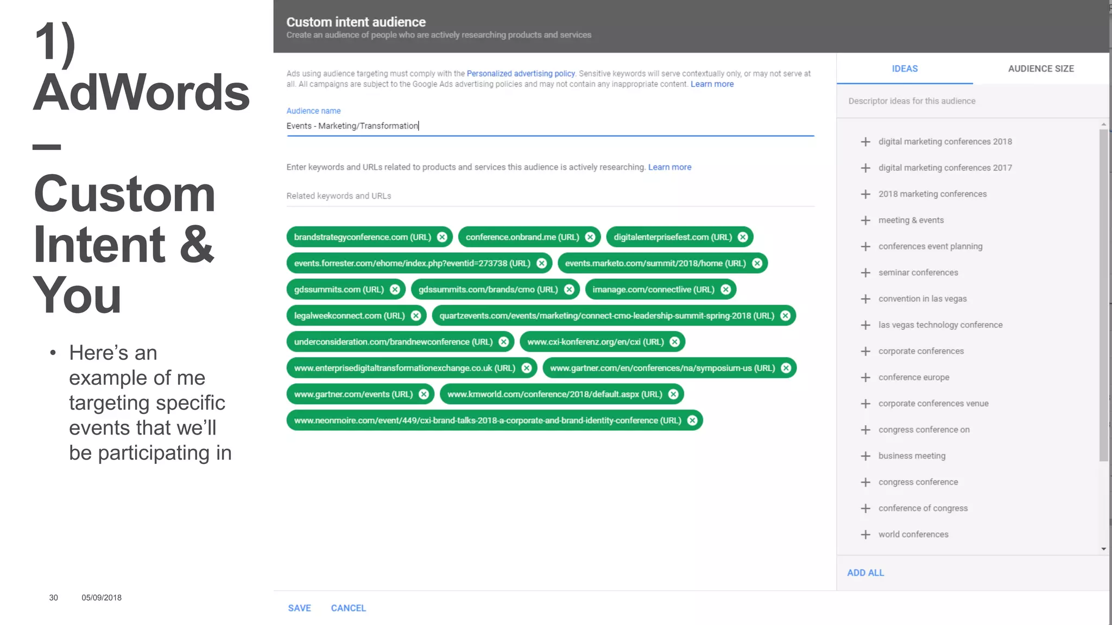Screen dimensions: 1112x625
Task: Focus the Related keywords and URLs field
Action: (x=550, y=196)
